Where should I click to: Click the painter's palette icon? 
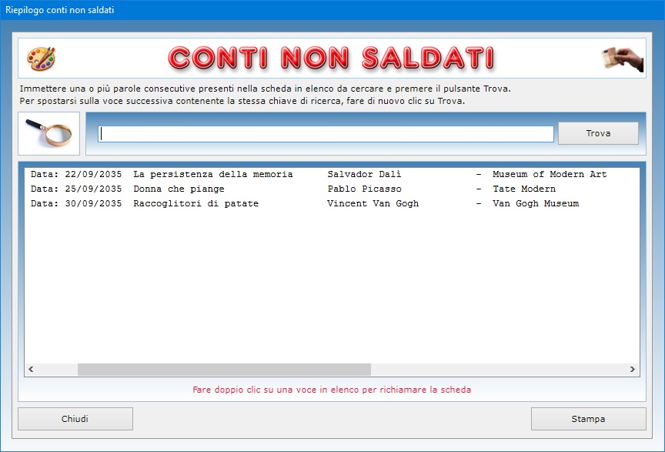(42, 58)
